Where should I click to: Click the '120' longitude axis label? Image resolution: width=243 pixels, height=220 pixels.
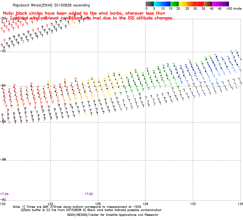pyautogui.click(x=3, y=204)
